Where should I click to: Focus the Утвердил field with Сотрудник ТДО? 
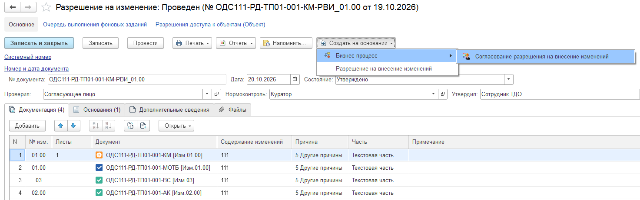point(560,94)
